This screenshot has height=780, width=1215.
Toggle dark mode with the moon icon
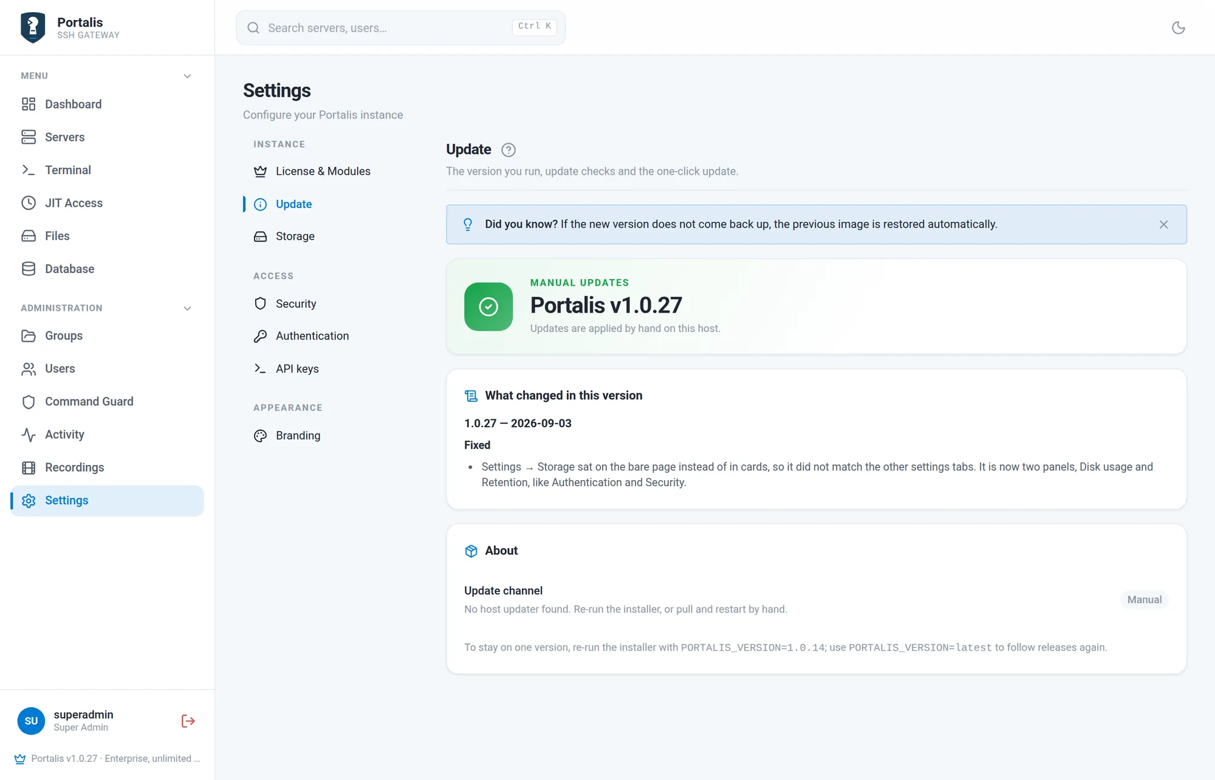(x=1178, y=27)
